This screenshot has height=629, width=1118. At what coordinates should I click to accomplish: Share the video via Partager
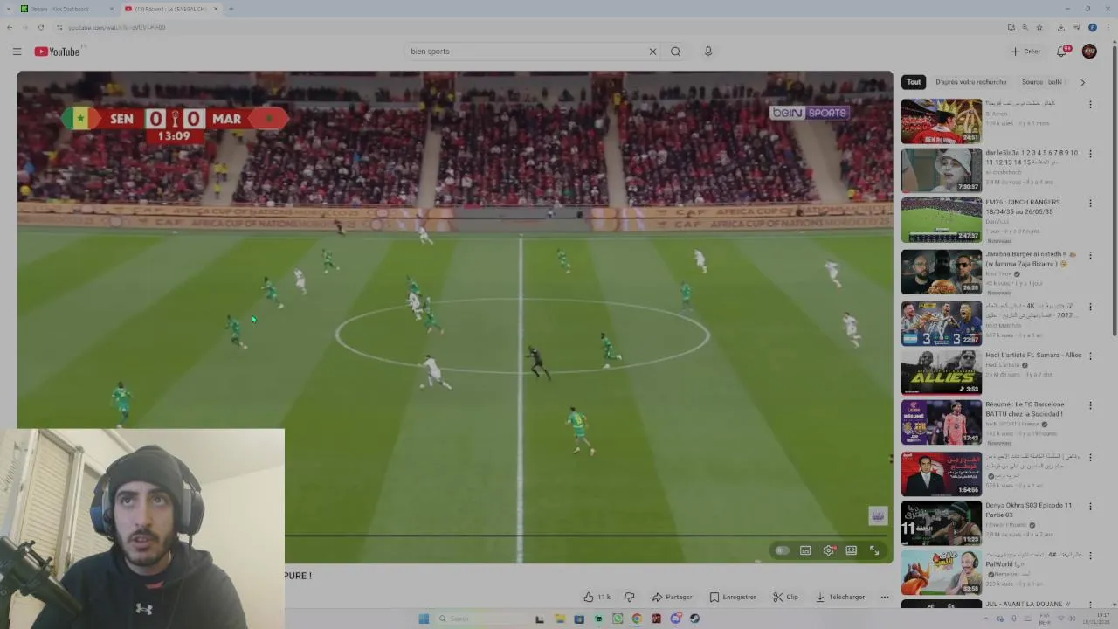pos(672,598)
